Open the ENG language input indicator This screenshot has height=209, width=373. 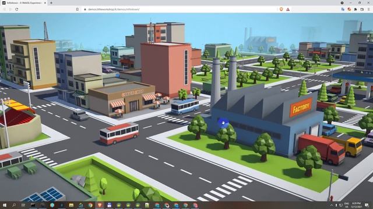point(346,205)
